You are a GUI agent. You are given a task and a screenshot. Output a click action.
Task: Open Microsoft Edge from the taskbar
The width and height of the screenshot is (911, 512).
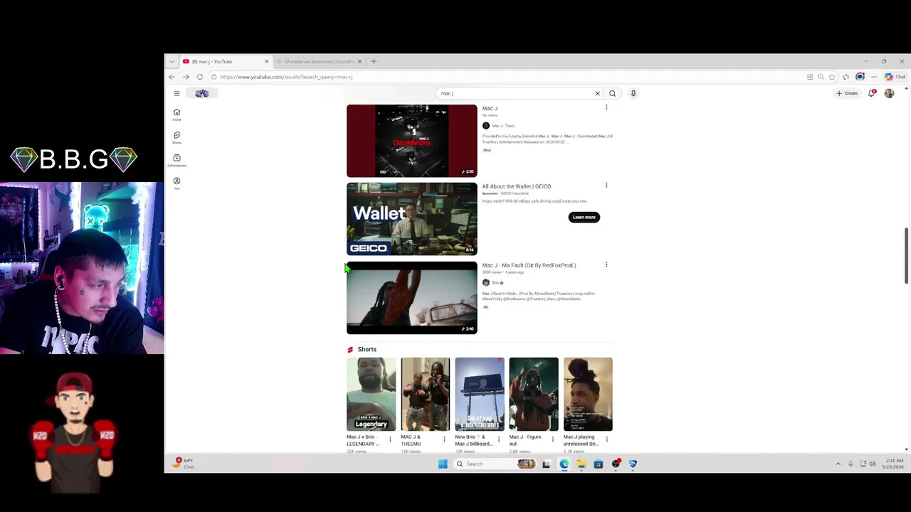click(x=564, y=464)
